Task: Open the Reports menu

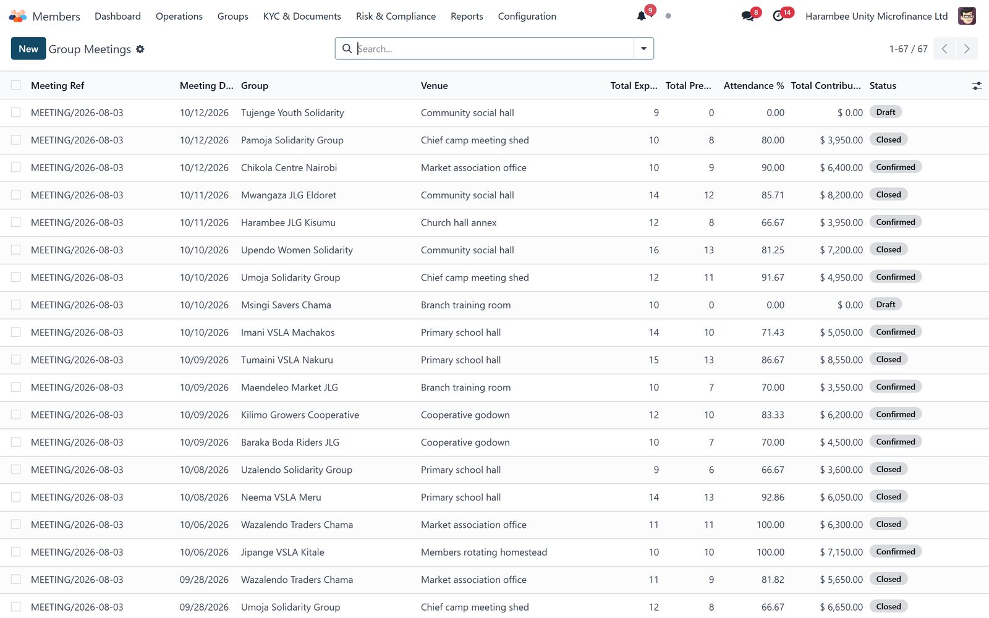Action: (x=467, y=16)
